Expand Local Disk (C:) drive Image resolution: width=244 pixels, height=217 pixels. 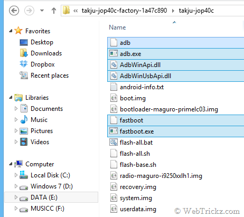(x=16, y=175)
